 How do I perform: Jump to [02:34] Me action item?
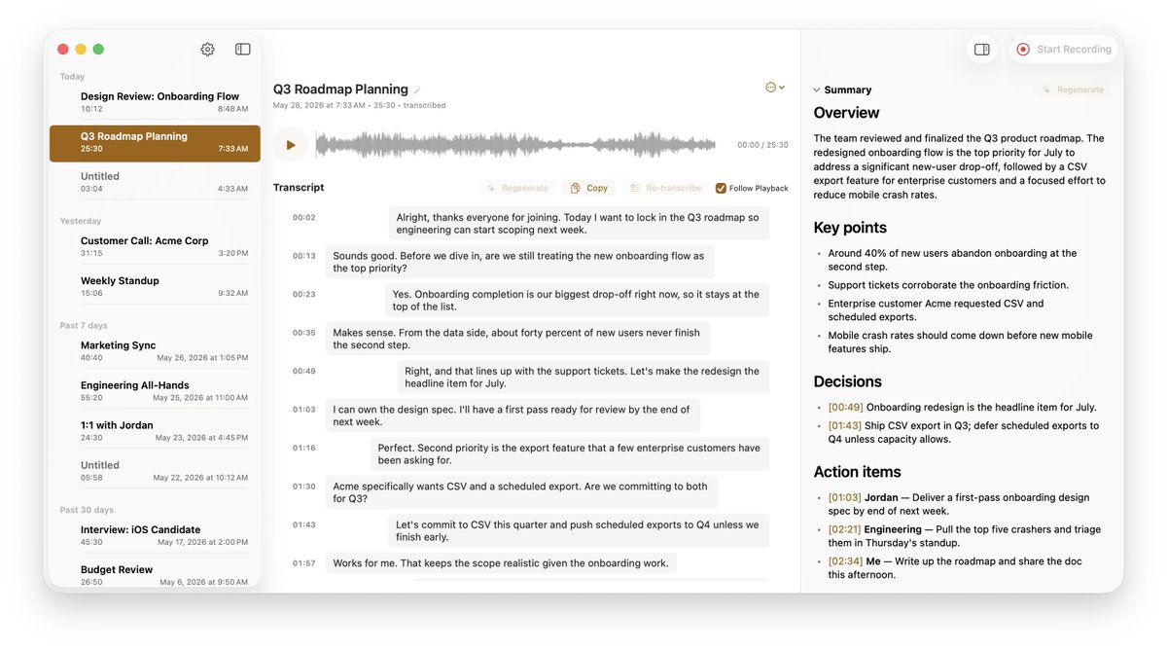846,561
